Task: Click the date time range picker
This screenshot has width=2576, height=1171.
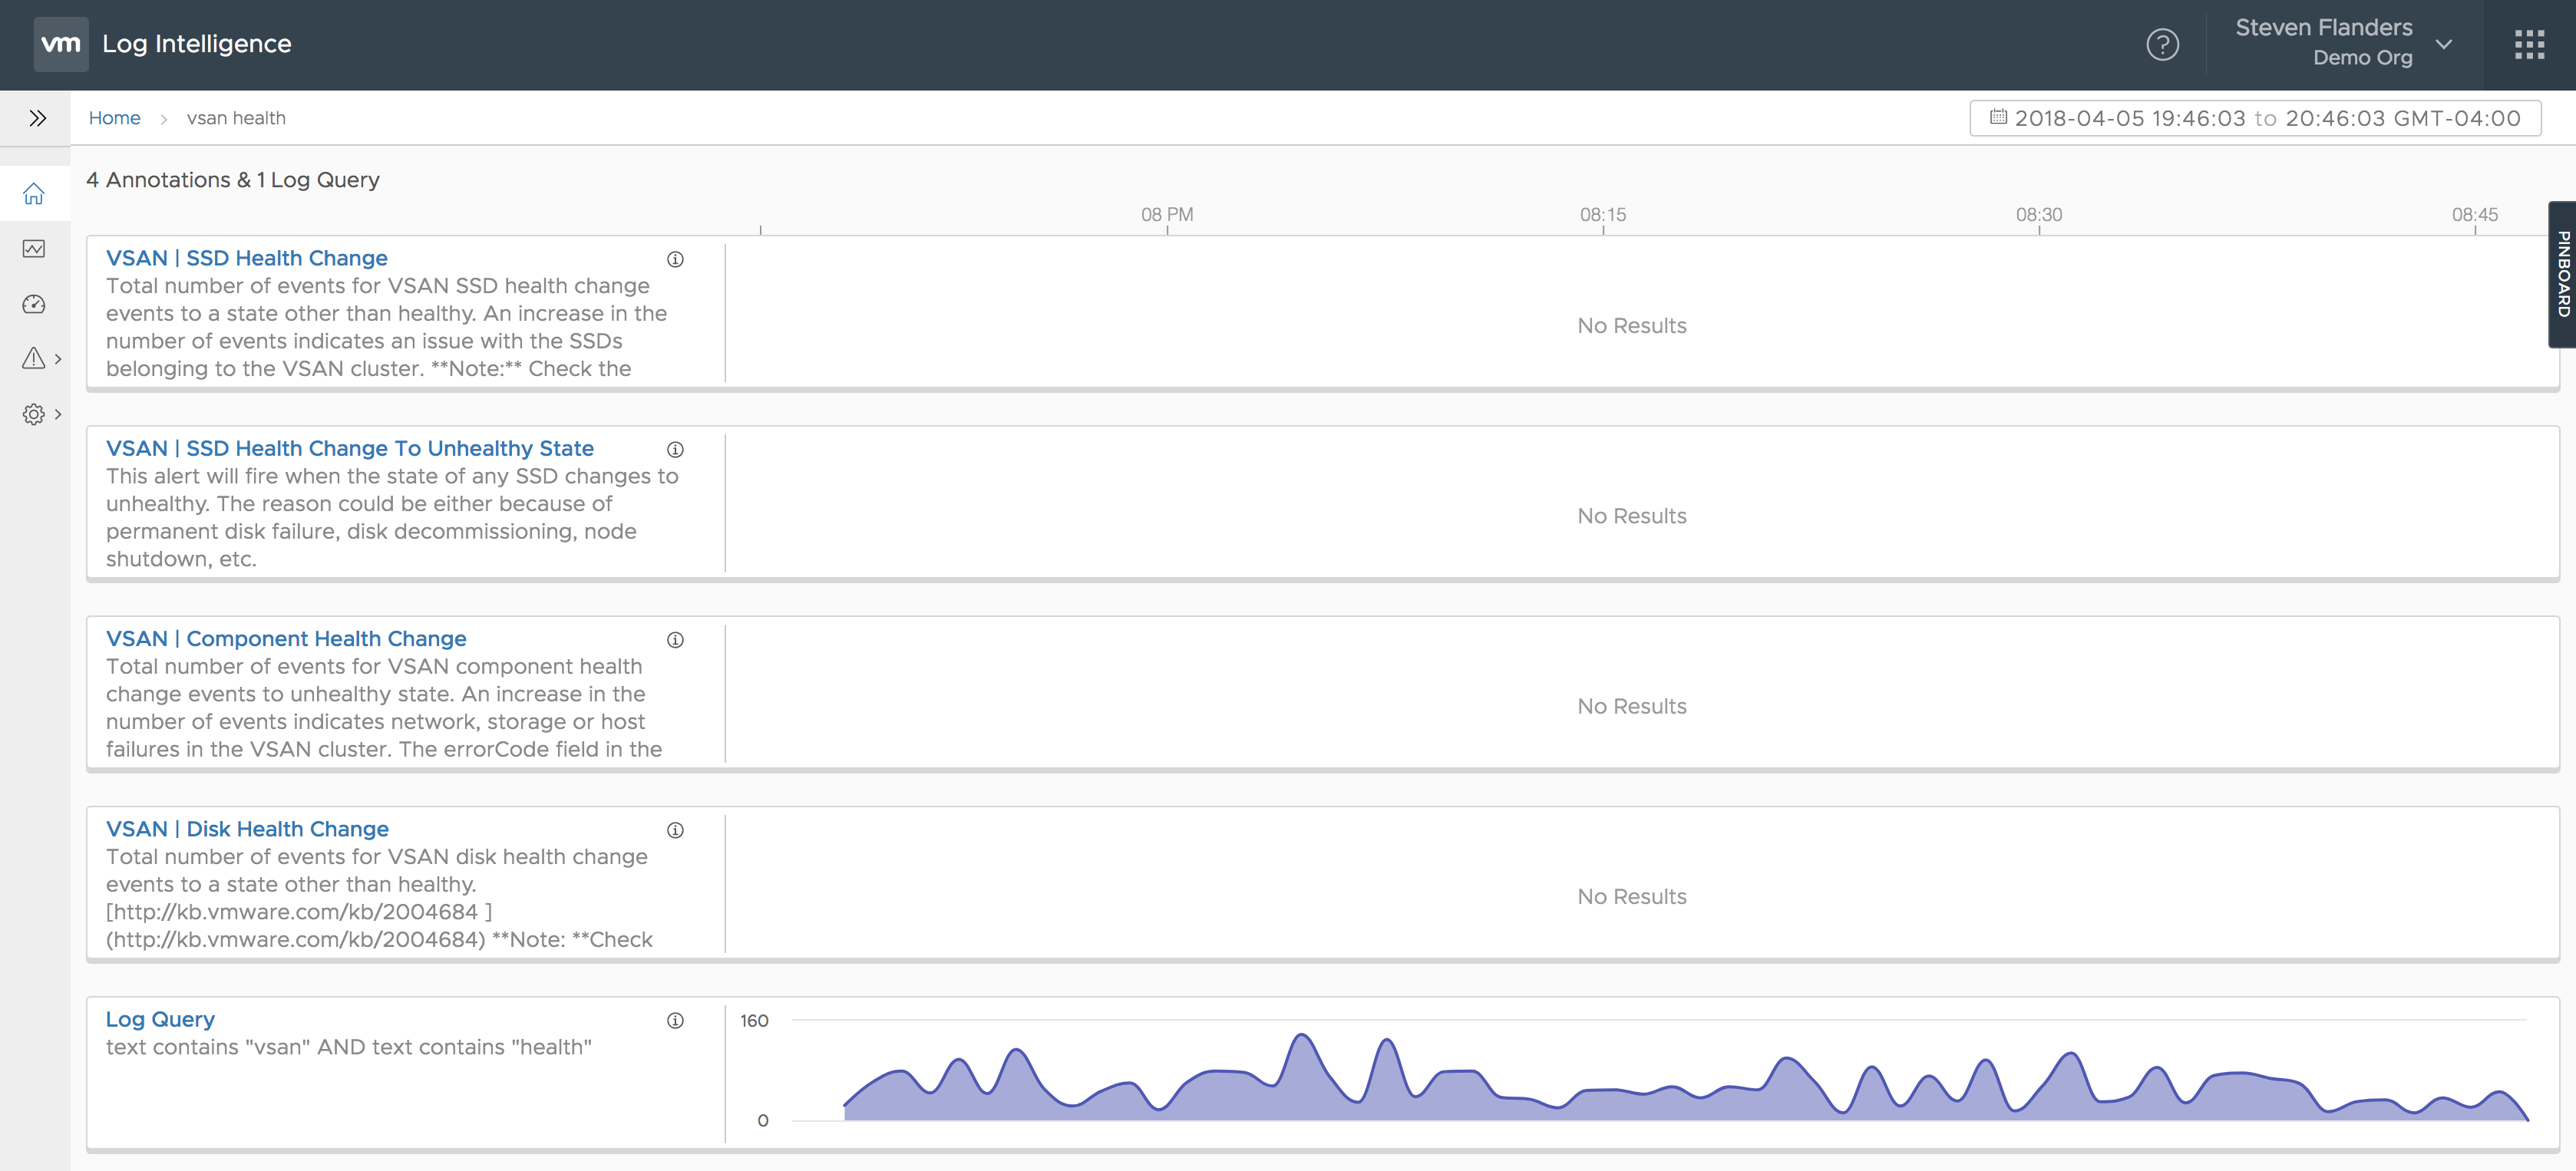Action: [2255, 118]
